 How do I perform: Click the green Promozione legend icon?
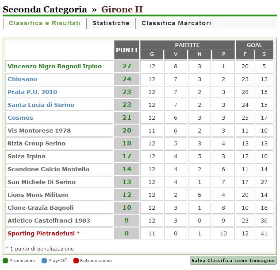[5, 261]
